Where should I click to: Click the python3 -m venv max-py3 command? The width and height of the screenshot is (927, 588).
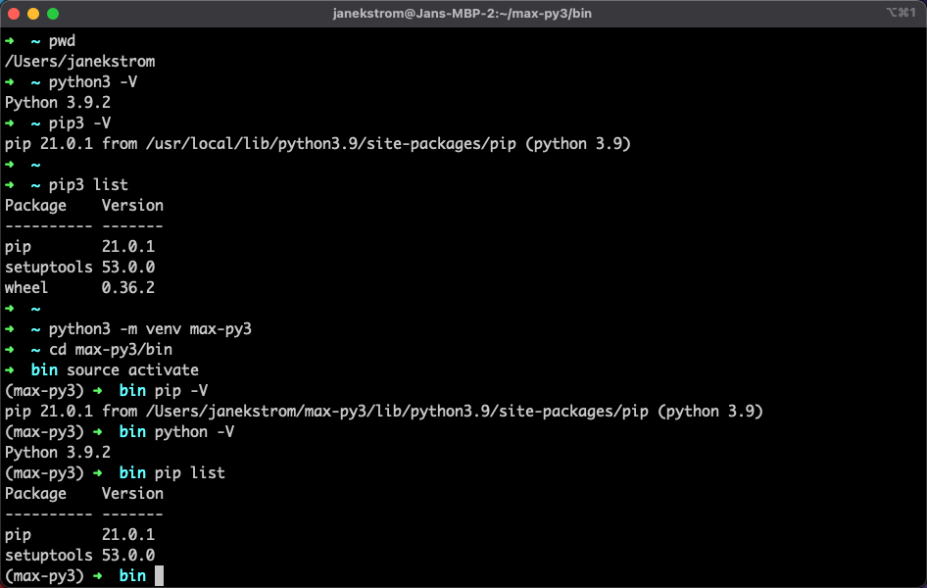click(153, 328)
